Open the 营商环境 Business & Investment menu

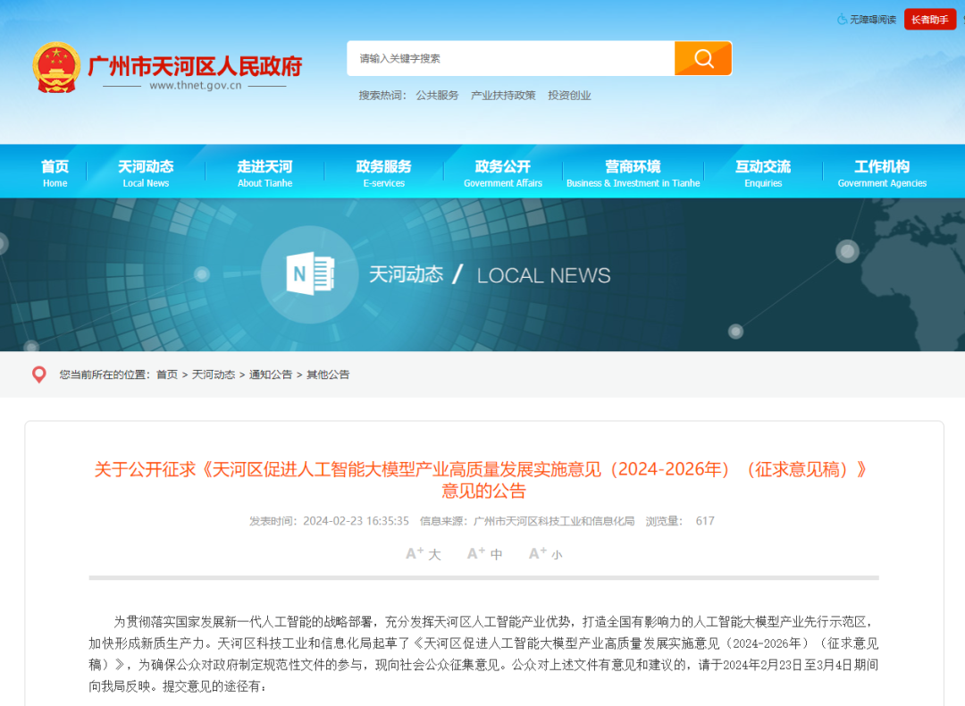(x=633, y=172)
